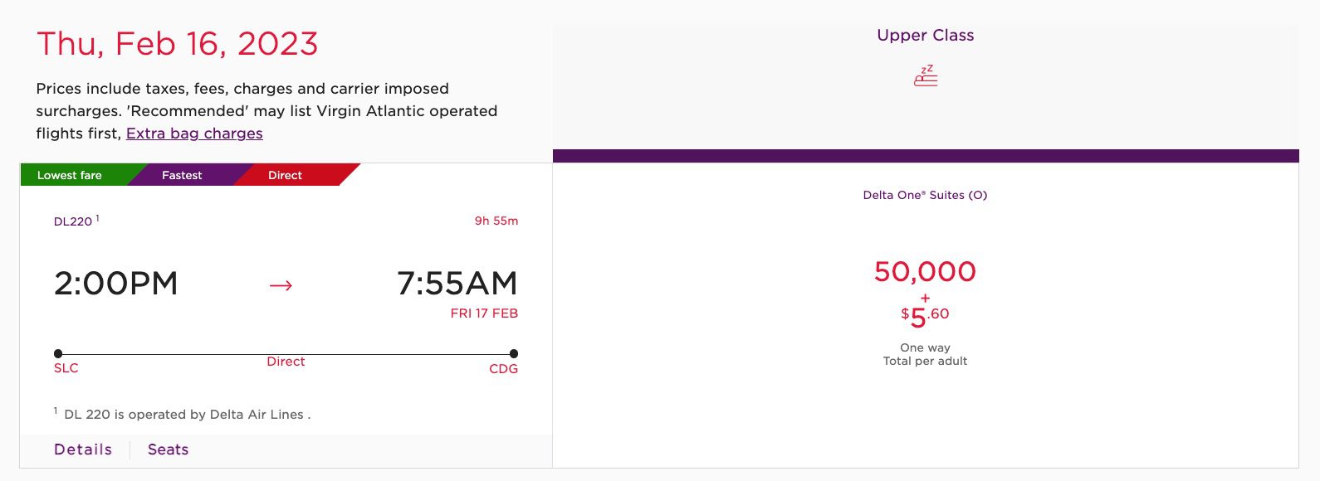Click the DL220 flight number
Image resolution: width=1320 pixels, height=481 pixels.
tap(73, 221)
